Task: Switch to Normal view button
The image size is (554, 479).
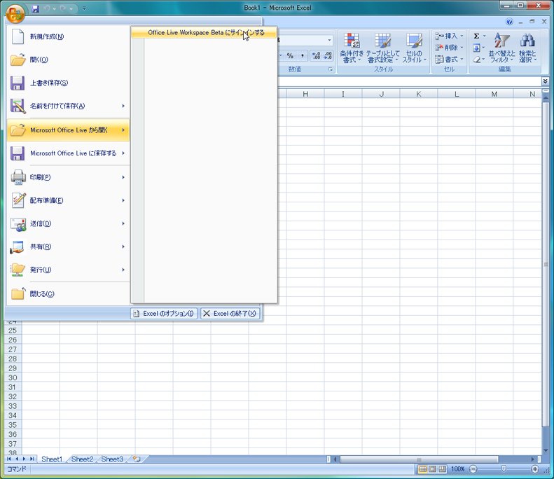Action: coord(422,469)
